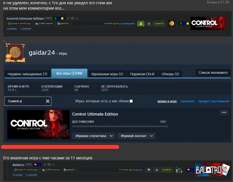Sort games by 'процент достижений'
The height and width of the screenshot is (182, 233).
[214, 101]
